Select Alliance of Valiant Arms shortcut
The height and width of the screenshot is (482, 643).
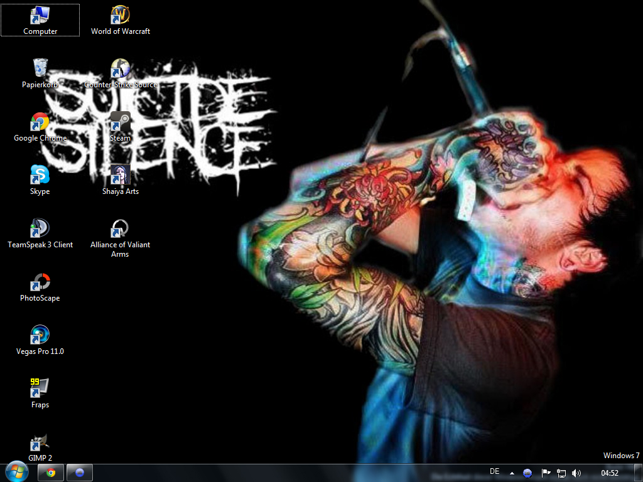[120, 238]
